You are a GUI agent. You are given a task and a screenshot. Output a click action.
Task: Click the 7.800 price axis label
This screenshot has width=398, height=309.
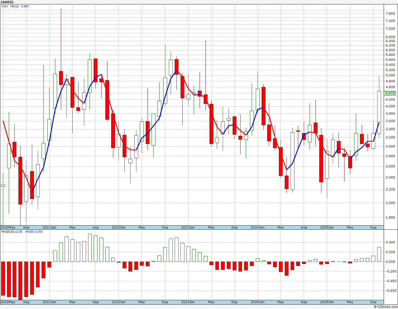pyautogui.click(x=390, y=13)
